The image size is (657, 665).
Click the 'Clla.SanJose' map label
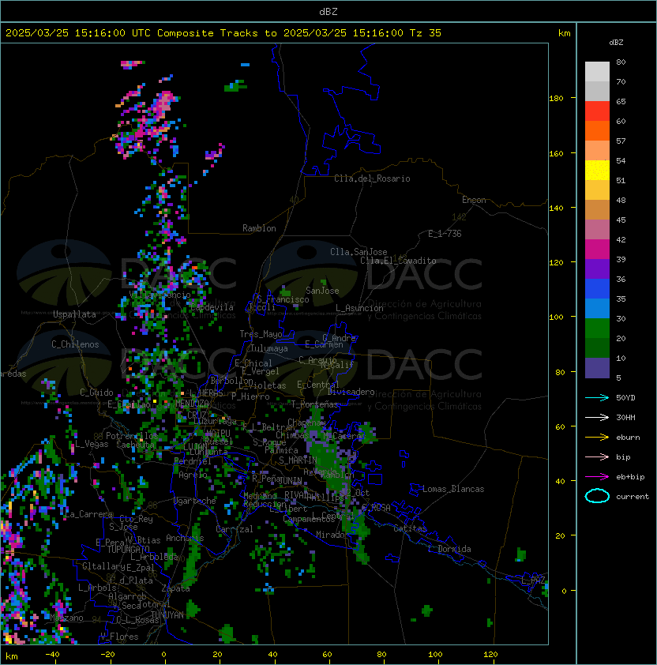pos(359,252)
